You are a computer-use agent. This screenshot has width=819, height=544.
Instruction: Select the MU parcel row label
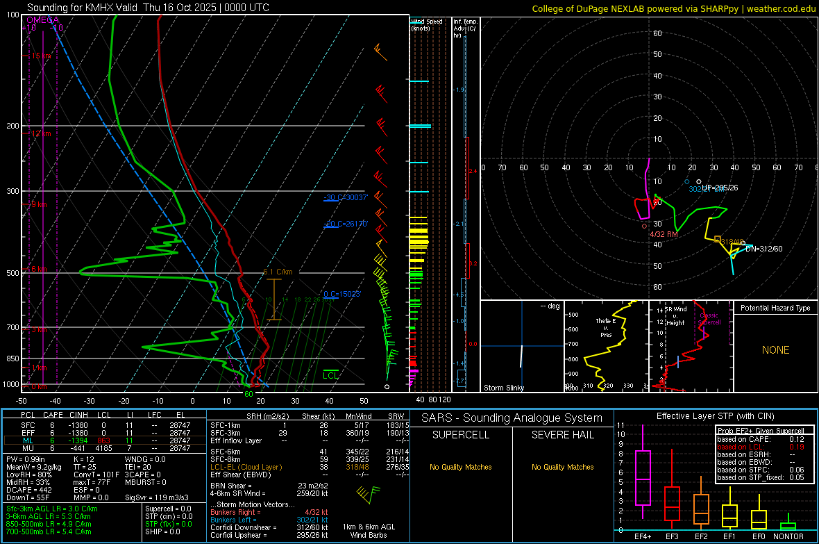pyautogui.click(x=28, y=448)
